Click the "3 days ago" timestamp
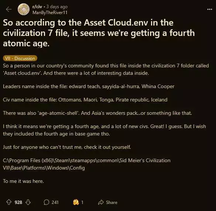 57,7
